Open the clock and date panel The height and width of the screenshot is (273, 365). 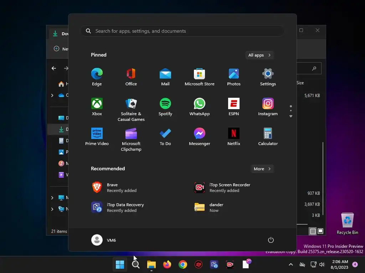click(340, 264)
